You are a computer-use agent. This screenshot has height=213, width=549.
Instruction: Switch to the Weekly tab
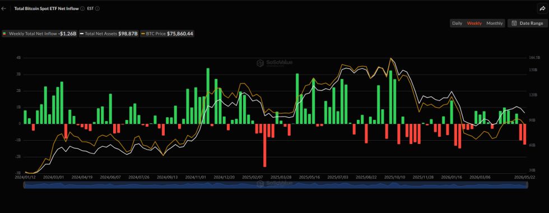coord(474,23)
